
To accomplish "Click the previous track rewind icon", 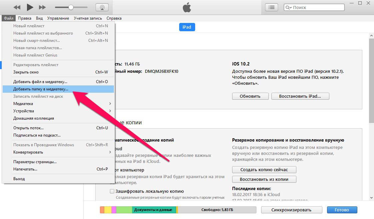I will [x=17, y=7].
